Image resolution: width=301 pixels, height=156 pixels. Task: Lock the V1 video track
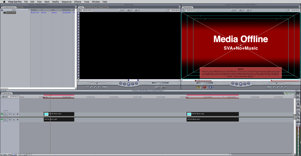(x=14, y=114)
